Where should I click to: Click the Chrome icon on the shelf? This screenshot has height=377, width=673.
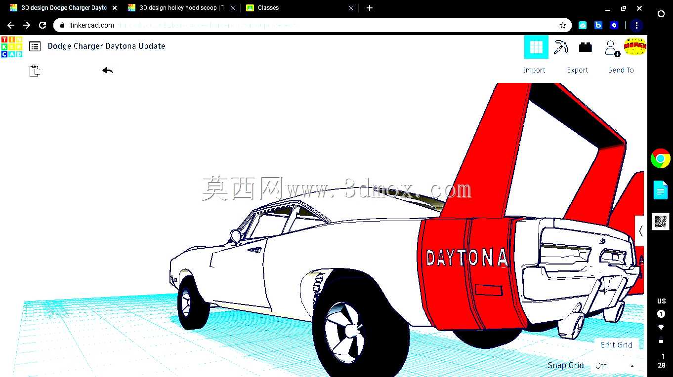click(661, 159)
